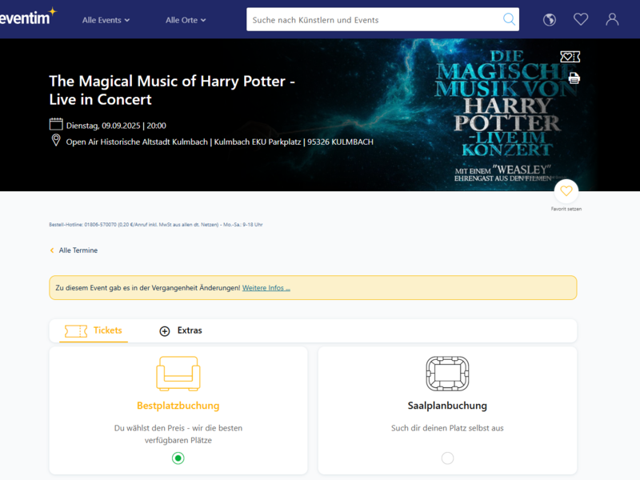Expand the Alle Orte dropdown
Image resolution: width=640 pixels, height=480 pixels.
pos(186,20)
